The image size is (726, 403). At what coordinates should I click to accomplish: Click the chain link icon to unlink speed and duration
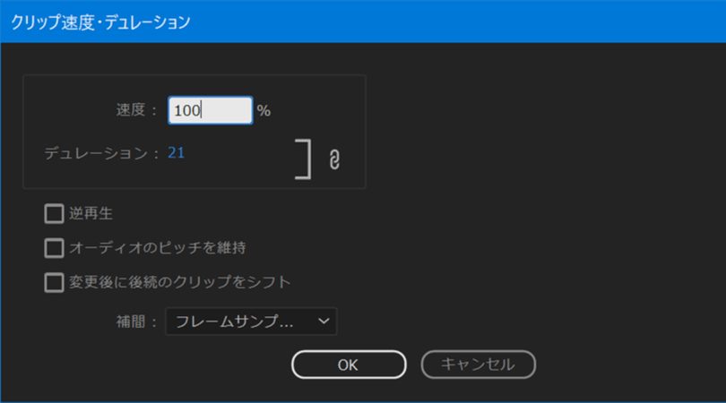click(x=334, y=160)
